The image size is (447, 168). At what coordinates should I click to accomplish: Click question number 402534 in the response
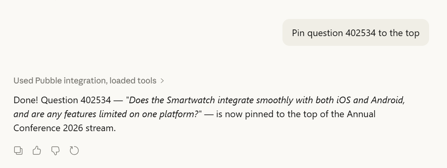click(x=95, y=100)
